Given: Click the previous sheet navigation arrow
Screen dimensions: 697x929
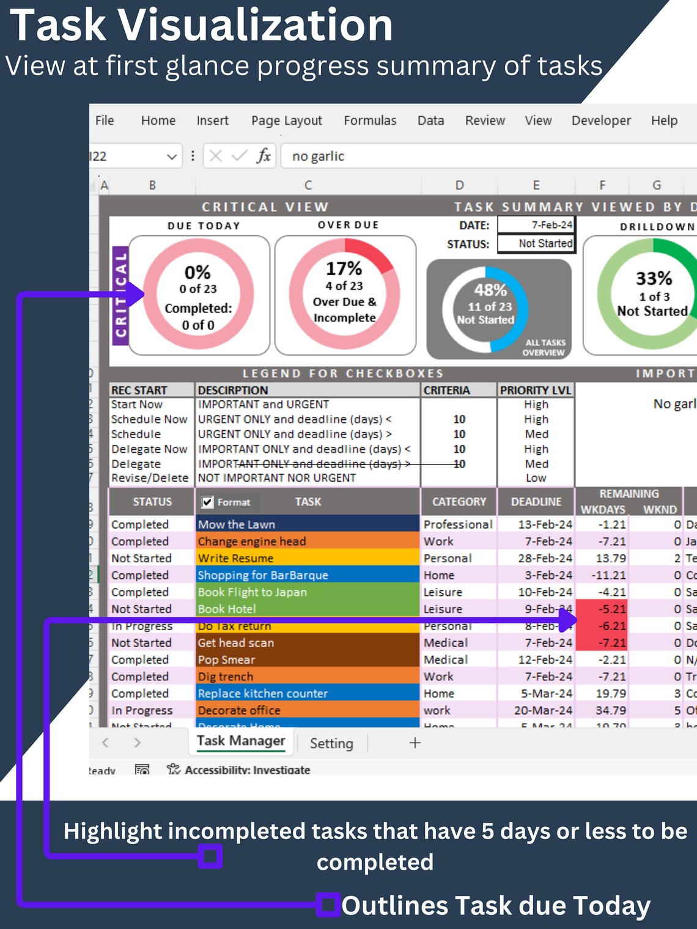Looking at the screenshot, I should pyautogui.click(x=105, y=743).
